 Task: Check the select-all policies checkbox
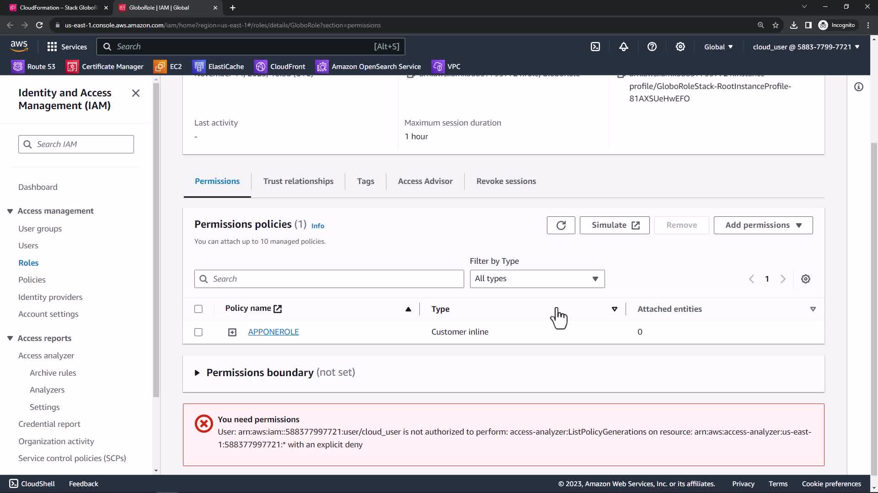tap(198, 309)
